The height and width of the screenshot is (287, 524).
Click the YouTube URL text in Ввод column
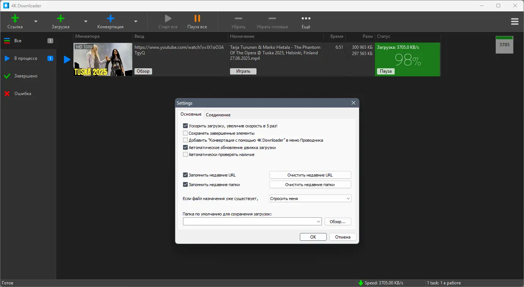point(179,50)
